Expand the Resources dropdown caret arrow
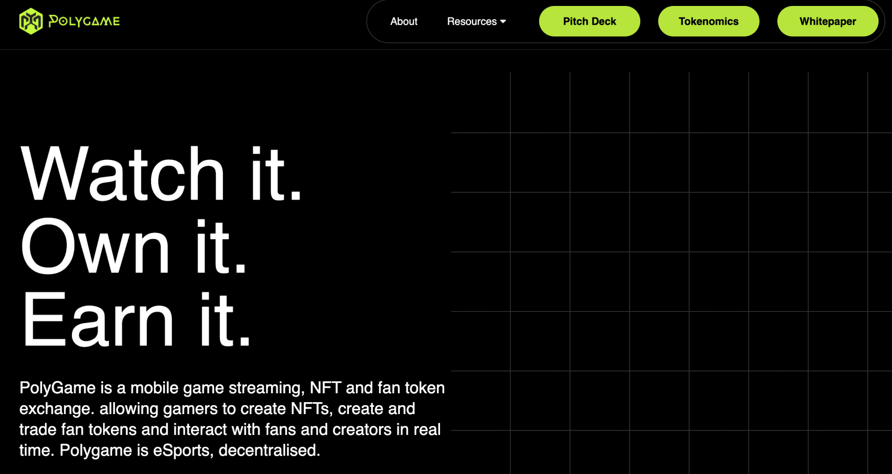 click(x=503, y=22)
